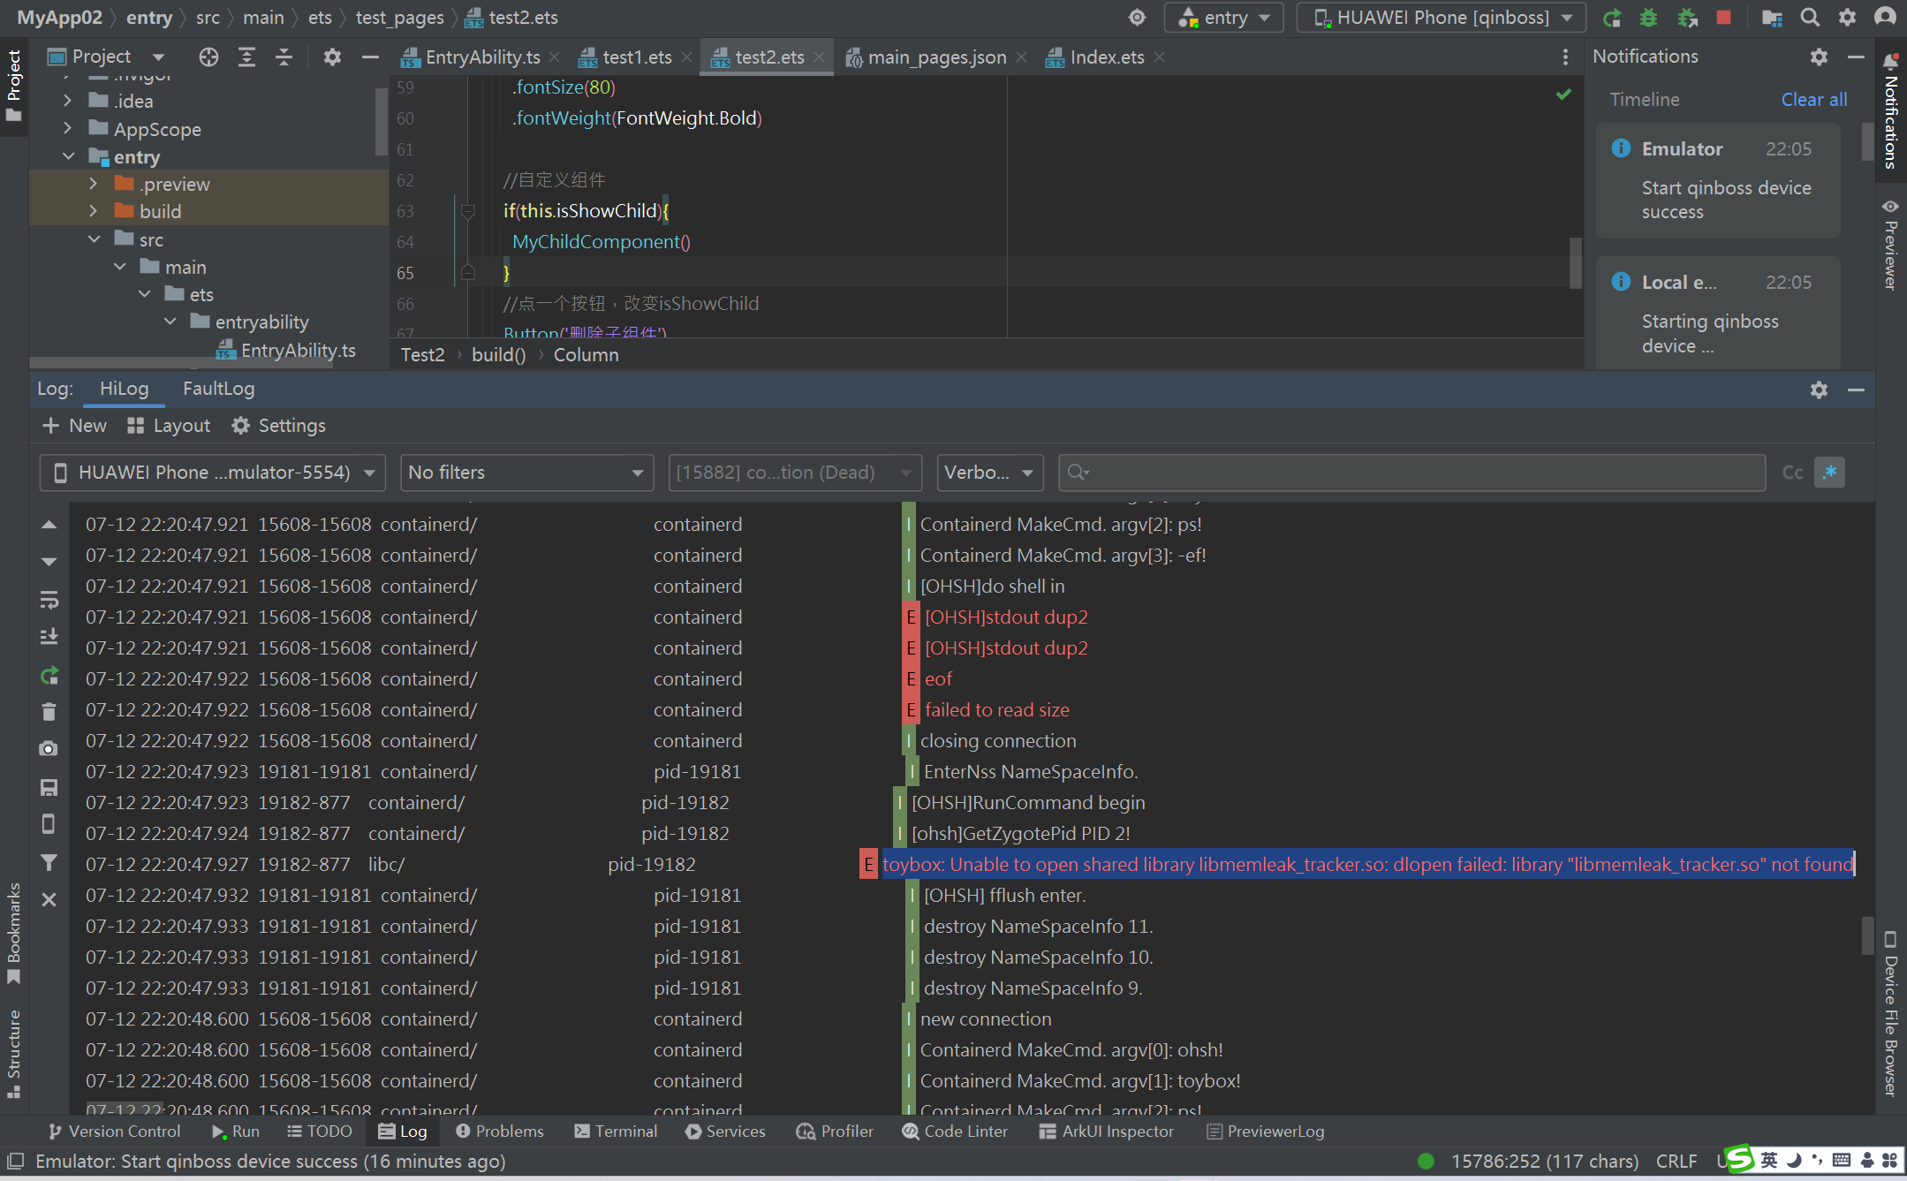Select the HiLog tab

click(124, 389)
